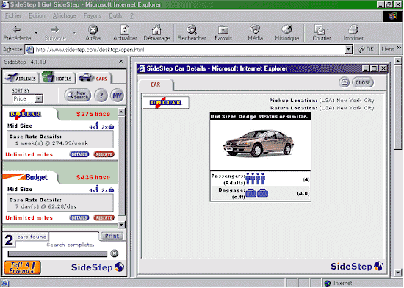Open the Favoris toolbar icon
404x288 pixels.
point(223,30)
